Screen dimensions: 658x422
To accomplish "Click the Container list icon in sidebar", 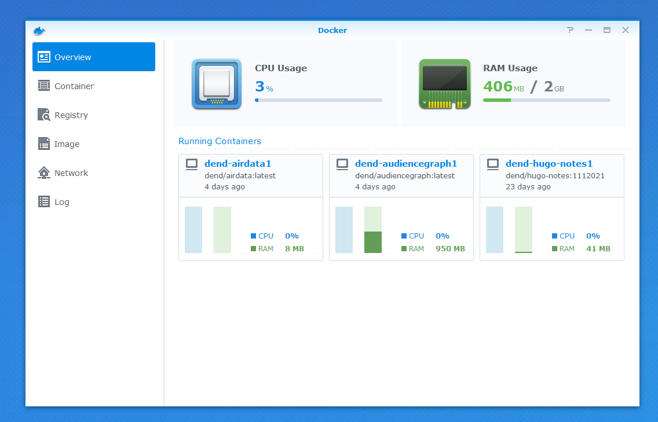I will click(x=43, y=86).
